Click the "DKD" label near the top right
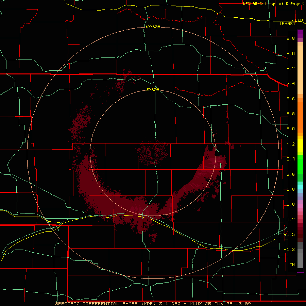Viewport: 306px width, 306px height. [299, 20]
